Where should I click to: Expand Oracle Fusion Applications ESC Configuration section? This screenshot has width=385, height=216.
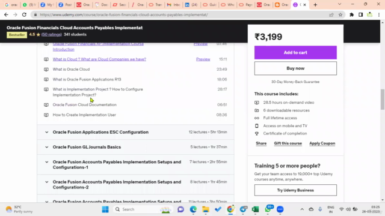coord(135,132)
